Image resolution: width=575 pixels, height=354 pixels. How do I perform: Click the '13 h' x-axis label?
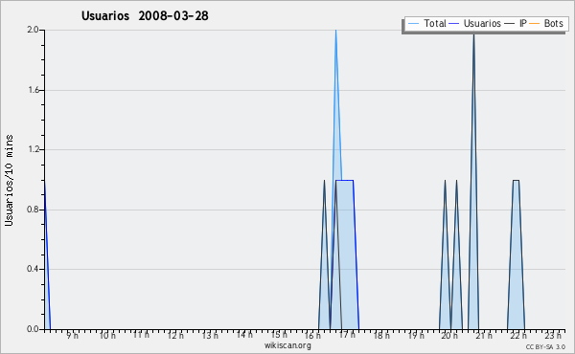[210, 335]
